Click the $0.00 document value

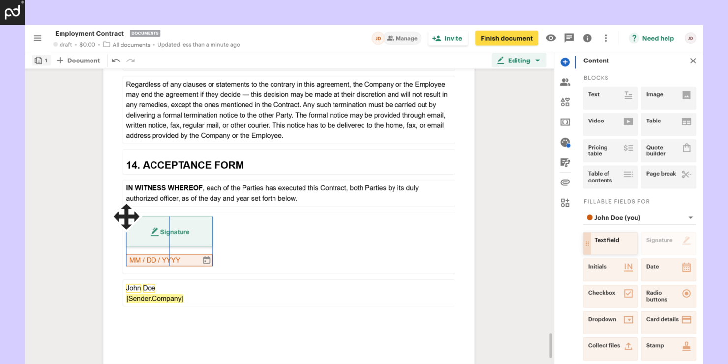(x=87, y=45)
